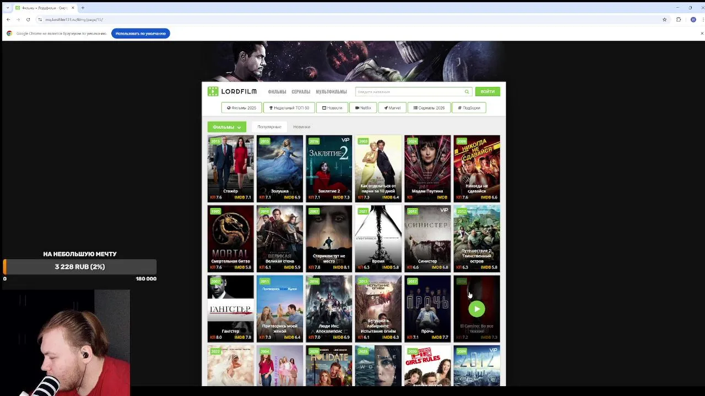Open the Заклятие 2 movie poster
Image resolution: width=705 pixels, height=396 pixels.
pos(329,168)
